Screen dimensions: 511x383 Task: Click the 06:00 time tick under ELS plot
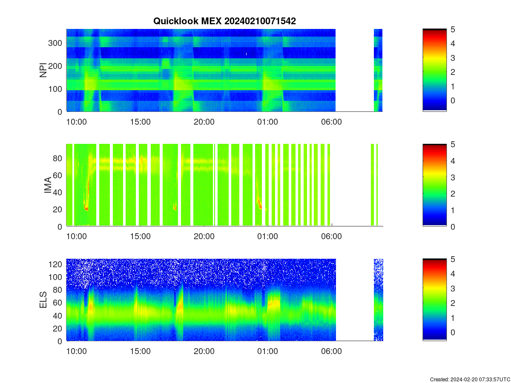[331, 352]
